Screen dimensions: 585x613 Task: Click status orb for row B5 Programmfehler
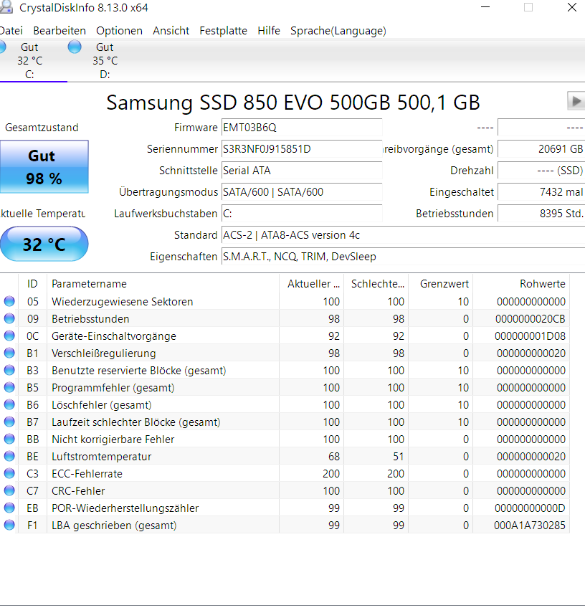[x=9, y=387]
